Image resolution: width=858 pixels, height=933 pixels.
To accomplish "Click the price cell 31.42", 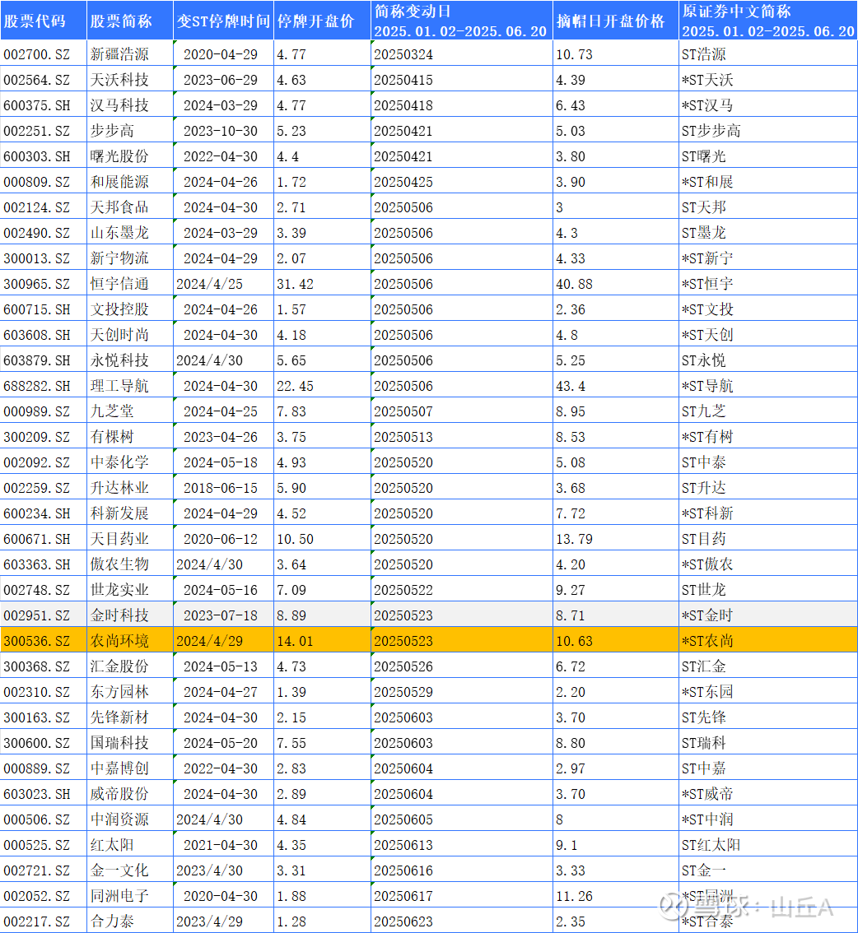I will coord(322,284).
